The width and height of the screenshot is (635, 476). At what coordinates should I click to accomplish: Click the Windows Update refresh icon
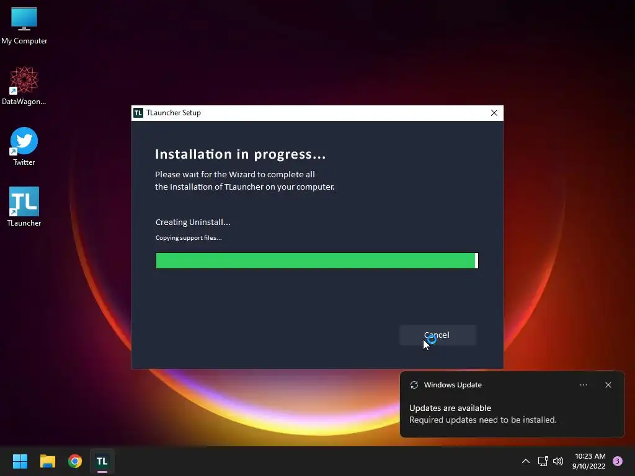[x=414, y=385]
